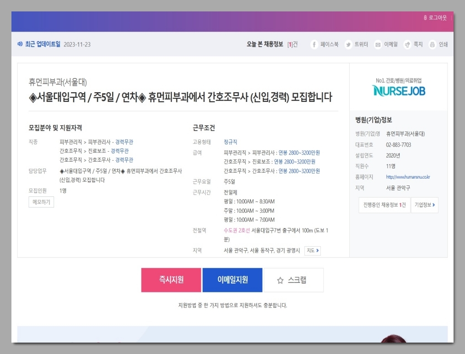
Task: Click the star icon in 스크랩 button
Action: 280,280
